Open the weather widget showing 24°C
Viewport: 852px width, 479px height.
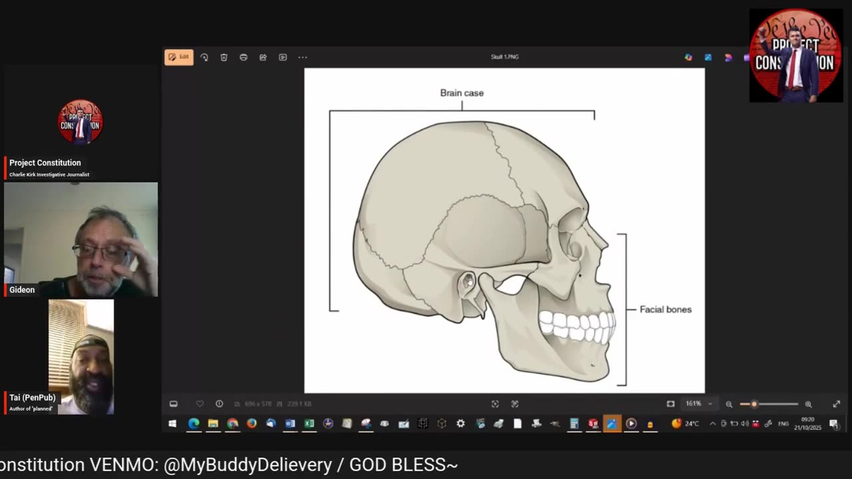(686, 424)
